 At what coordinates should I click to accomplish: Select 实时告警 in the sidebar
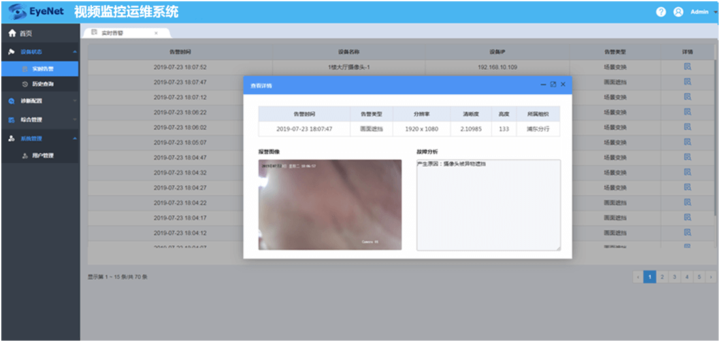pos(42,69)
